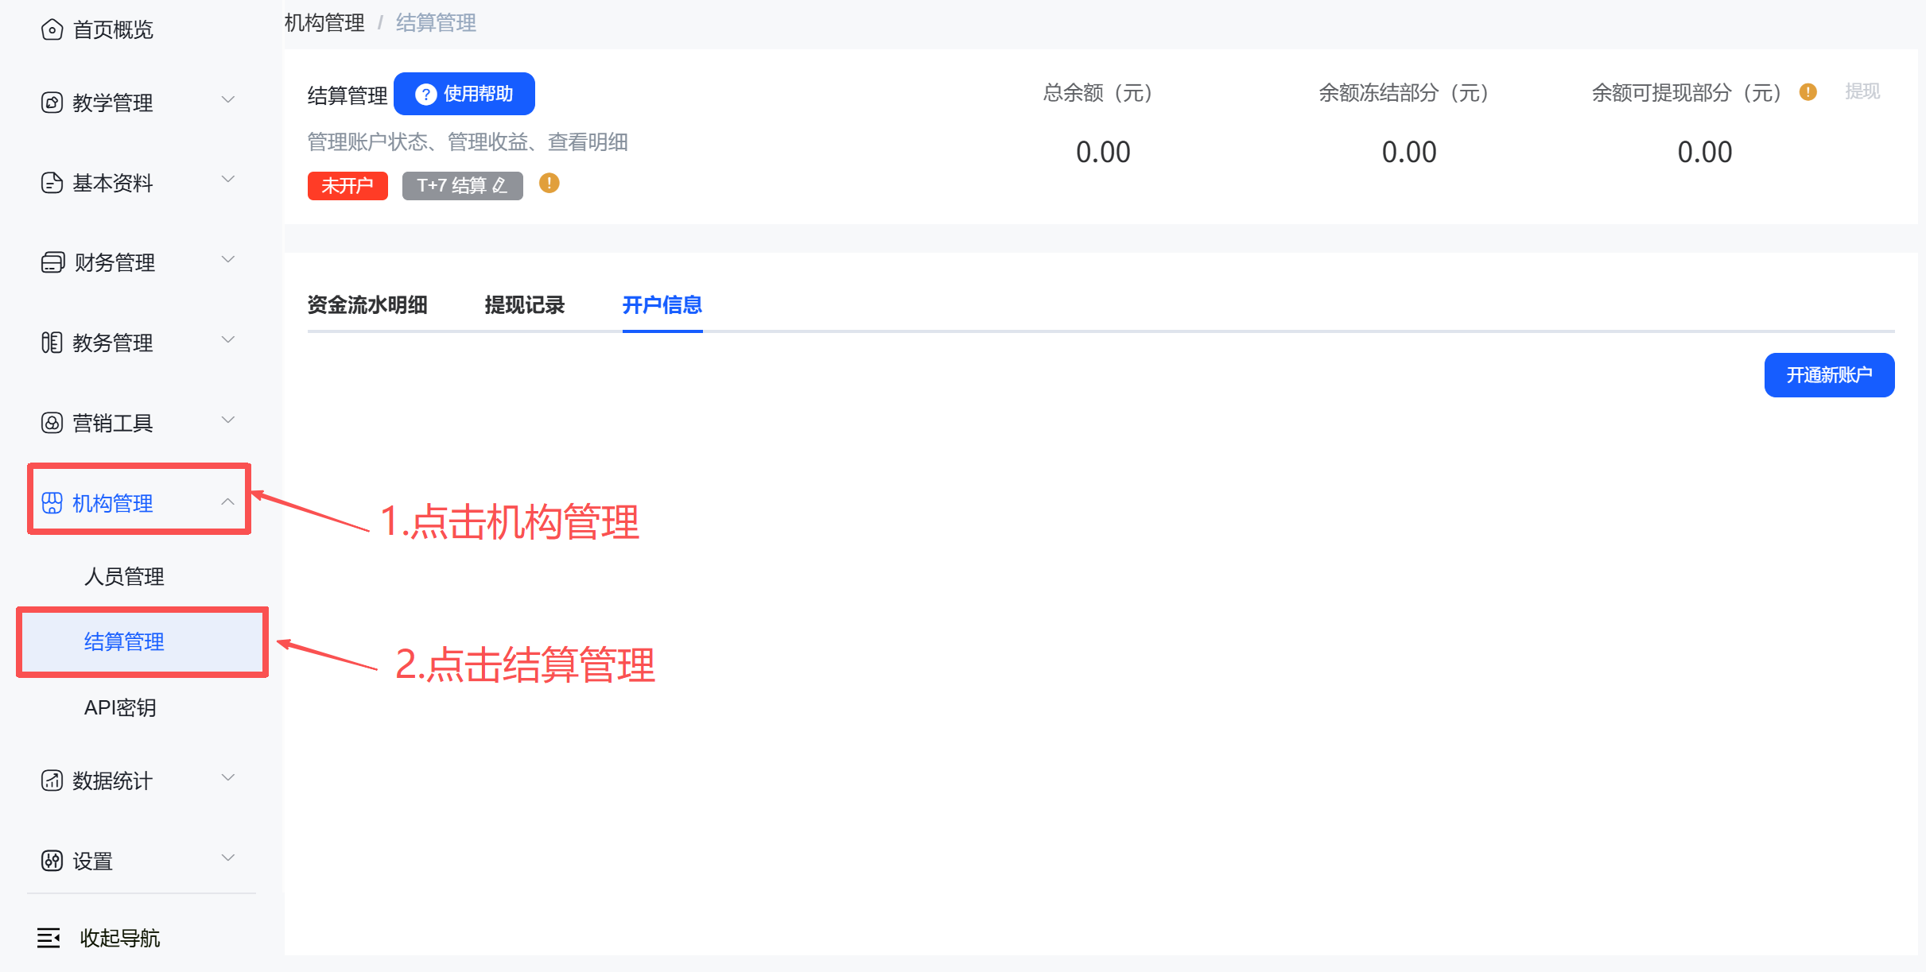
Task: Click the finance management card icon
Action: (52, 262)
